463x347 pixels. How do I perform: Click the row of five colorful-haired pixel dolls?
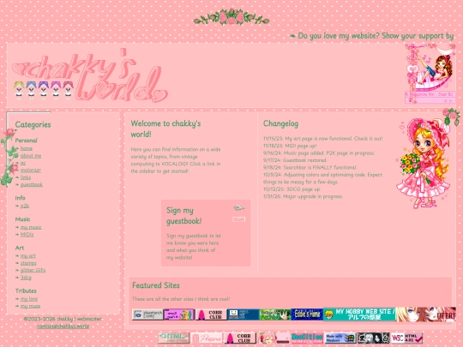(x=44, y=90)
